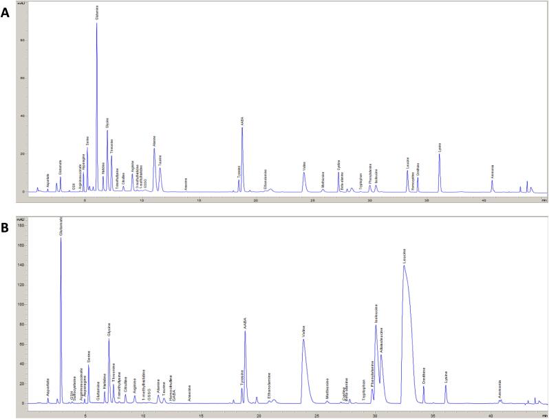Click the Tryptophan label in panel A

(x=360, y=180)
